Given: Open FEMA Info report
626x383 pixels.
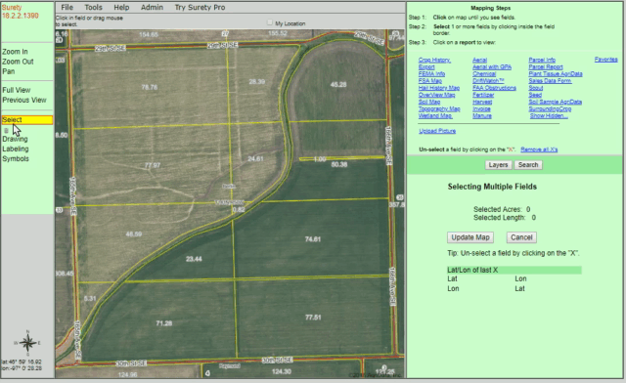Looking at the screenshot, I should coord(431,74).
